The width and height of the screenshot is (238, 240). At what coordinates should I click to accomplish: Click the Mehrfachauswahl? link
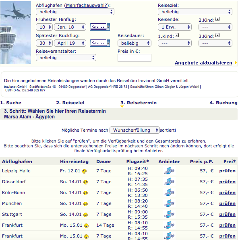point(87,5)
